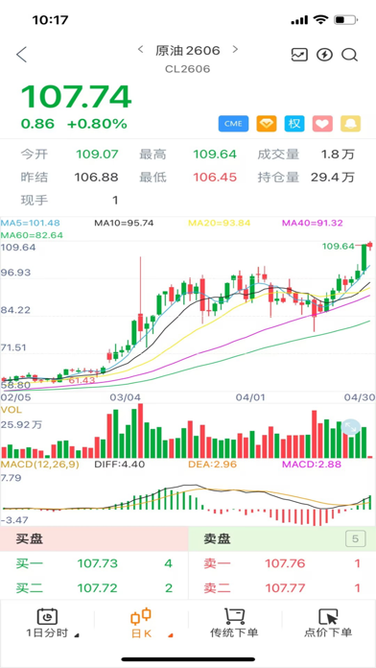
Task: Tap the blue 权 options badge
Action: click(x=294, y=124)
